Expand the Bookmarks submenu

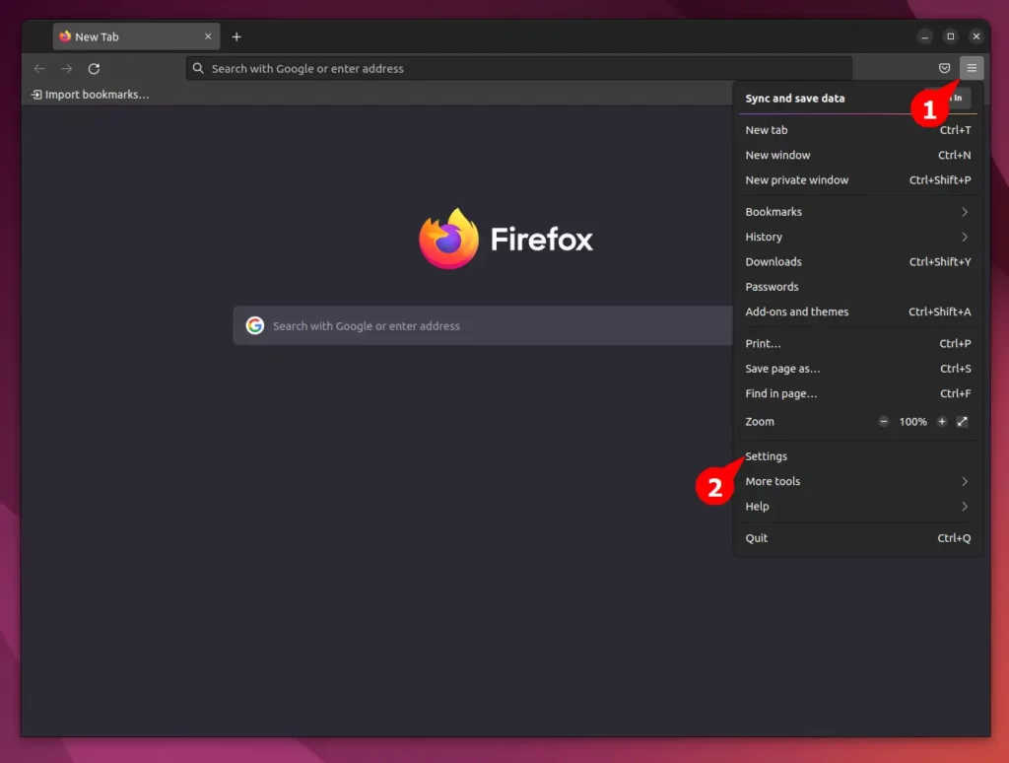pos(858,212)
